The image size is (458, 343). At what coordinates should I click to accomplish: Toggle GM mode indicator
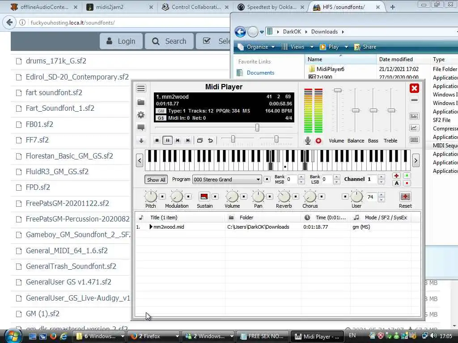pyautogui.click(x=161, y=111)
